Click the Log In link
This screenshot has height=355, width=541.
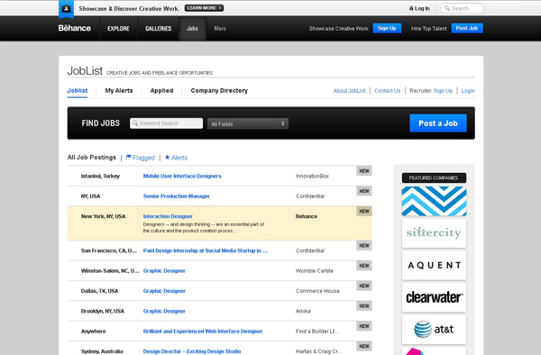(x=422, y=8)
